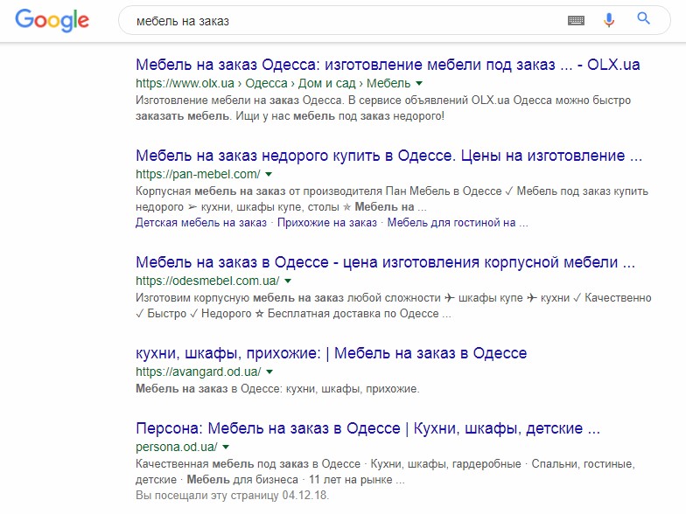Open the "Детская мебель на заказ" sitelink
Screen dimensions: 686x514
pos(201,222)
